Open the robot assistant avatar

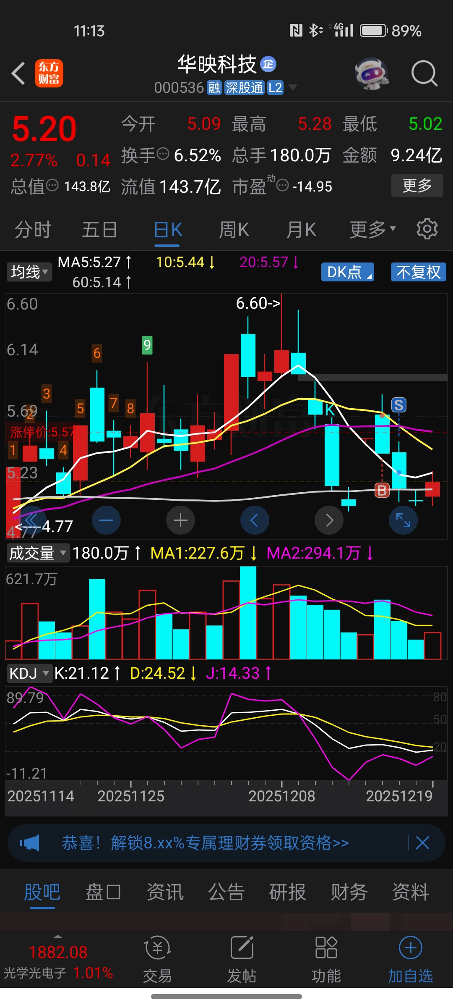(x=372, y=73)
